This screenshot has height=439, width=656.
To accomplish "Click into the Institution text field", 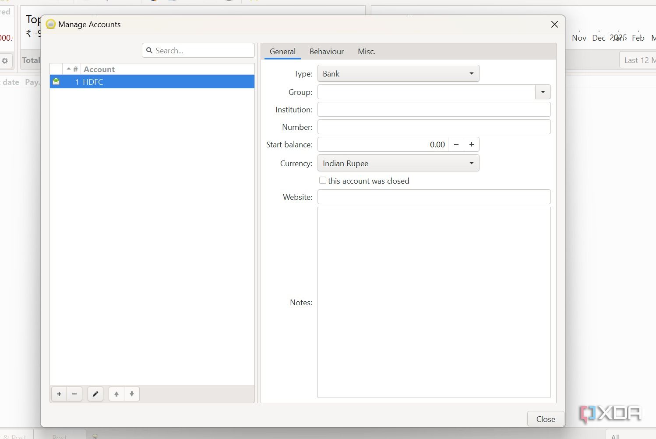I will pyautogui.click(x=434, y=109).
